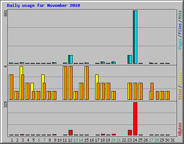Click the orange Sites bar for day 25
184x144 pixels.
[x=141, y=91]
